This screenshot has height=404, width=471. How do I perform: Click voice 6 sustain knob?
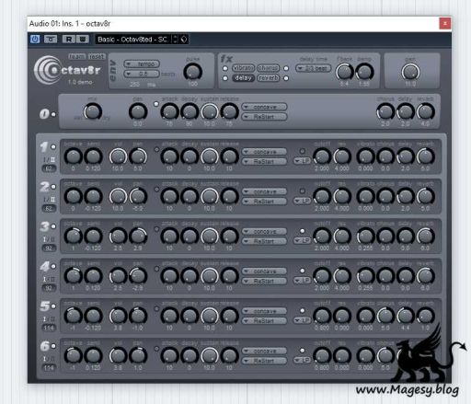[210, 356]
